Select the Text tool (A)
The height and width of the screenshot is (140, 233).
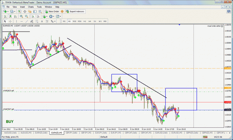point(42,21)
